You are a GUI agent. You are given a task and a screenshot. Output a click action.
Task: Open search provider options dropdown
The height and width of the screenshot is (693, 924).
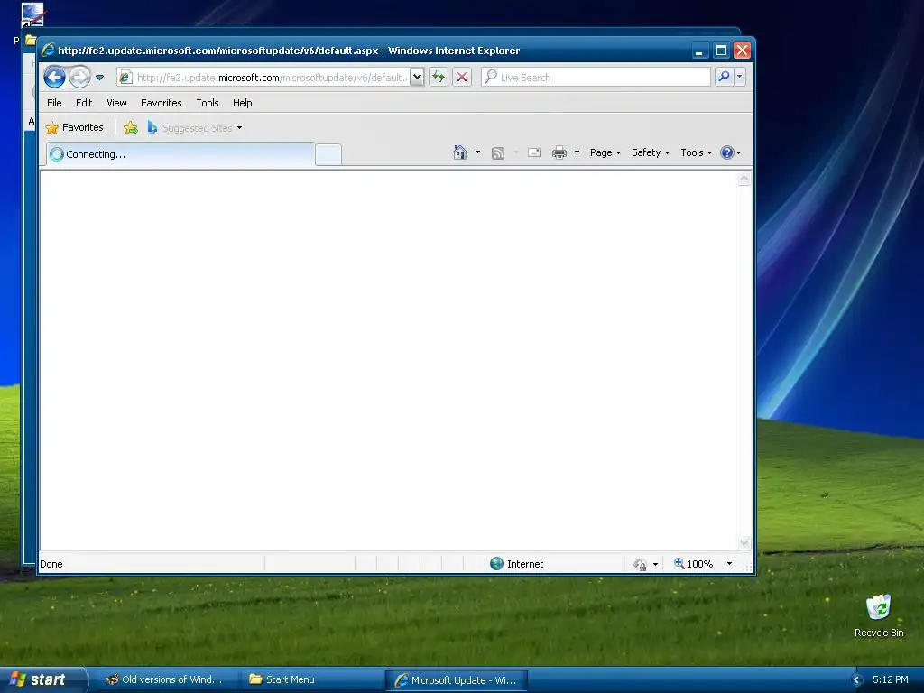coord(740,78)
